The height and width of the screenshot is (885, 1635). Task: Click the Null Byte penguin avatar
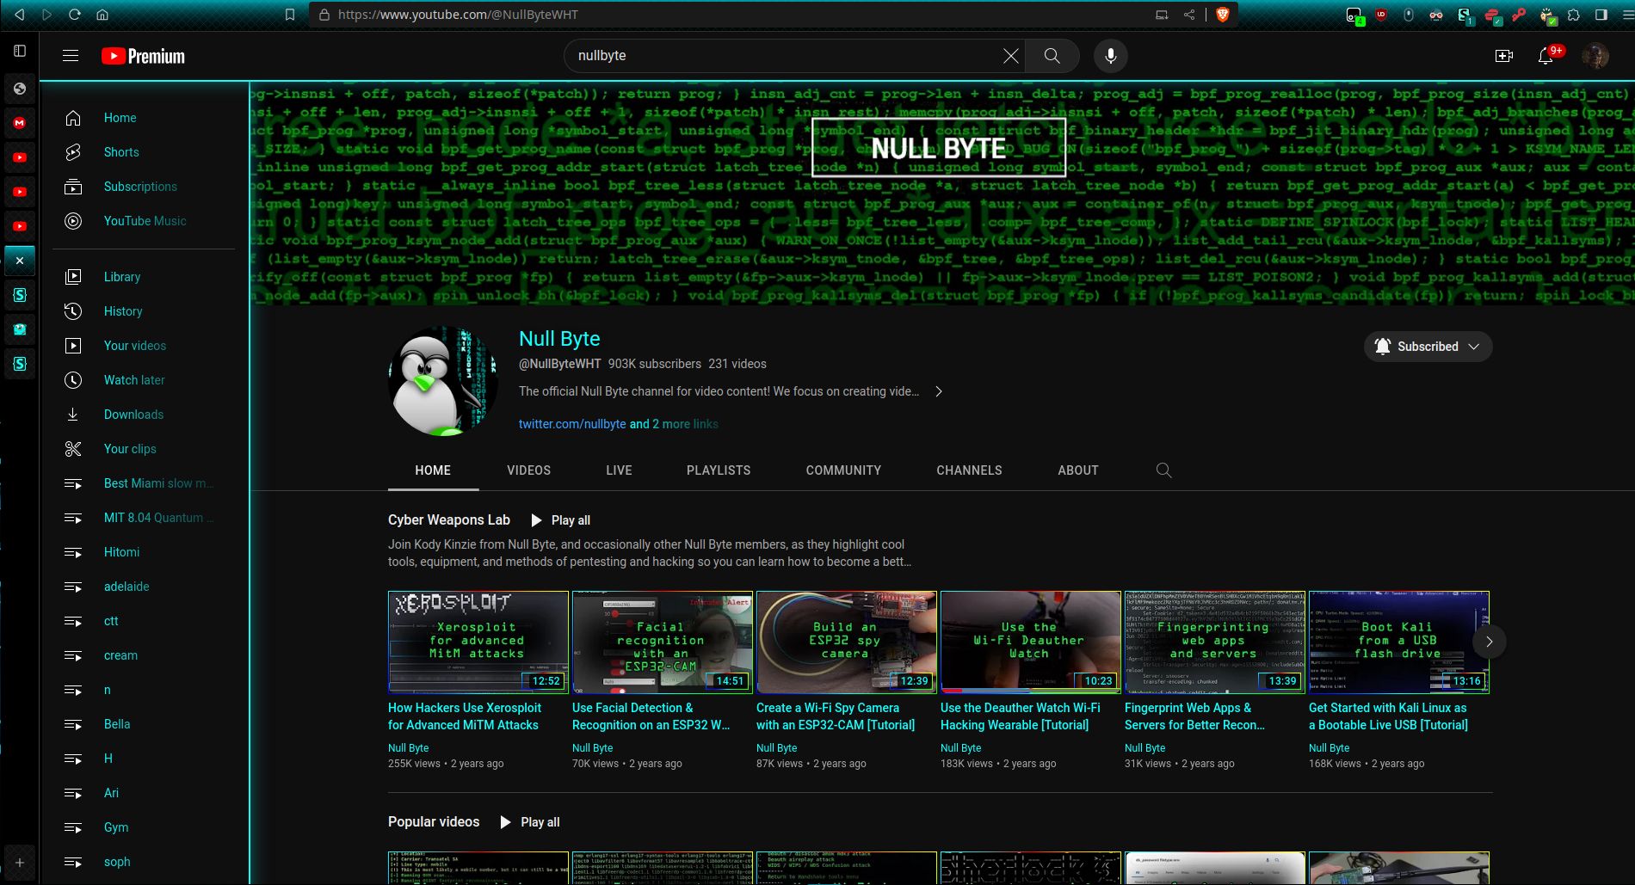pos(442,381)
